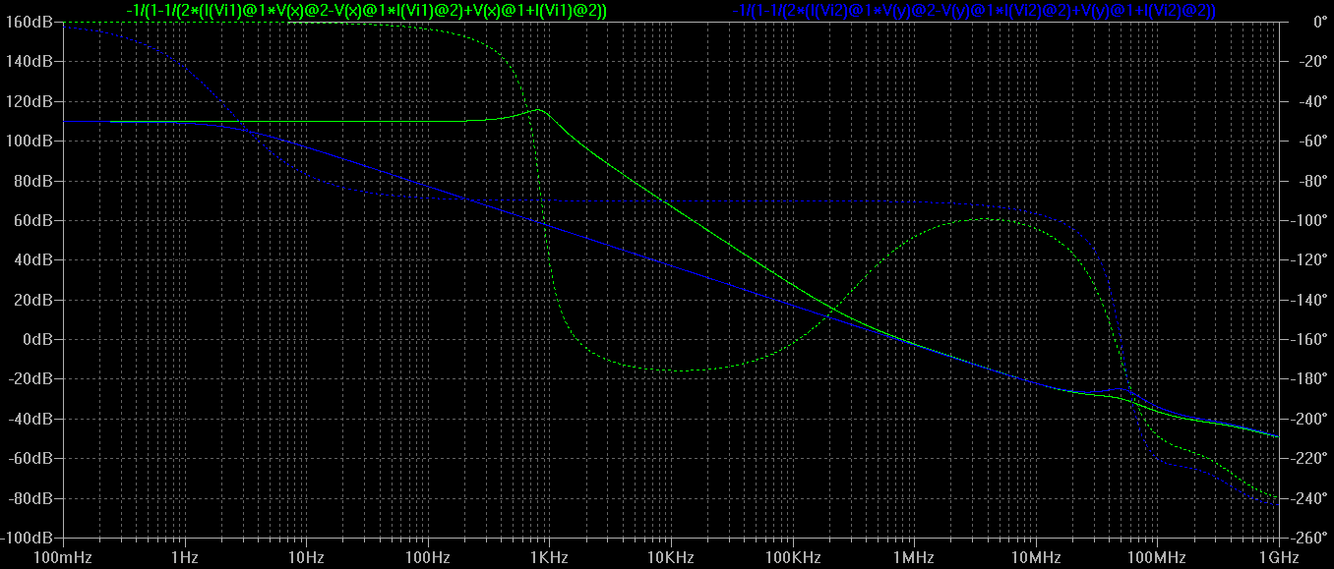Select the 10Hz frequency axis label
The height and width of the screenshot is (569, 1334).
pos(306,558)
